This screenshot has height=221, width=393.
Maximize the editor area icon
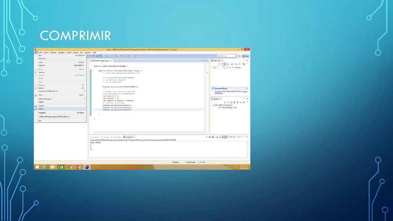pyautogui.click(x=206, y=61)
